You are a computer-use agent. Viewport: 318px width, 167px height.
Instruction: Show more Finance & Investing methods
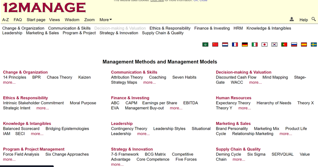pyautogui.click(x=176, y=108)
